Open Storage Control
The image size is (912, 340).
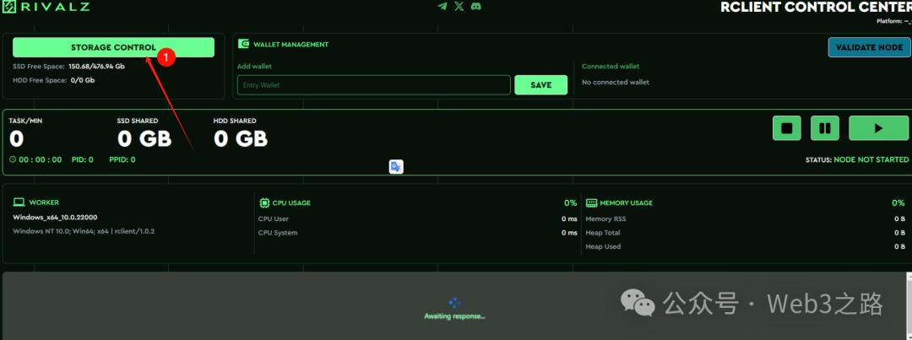[113, 47]
